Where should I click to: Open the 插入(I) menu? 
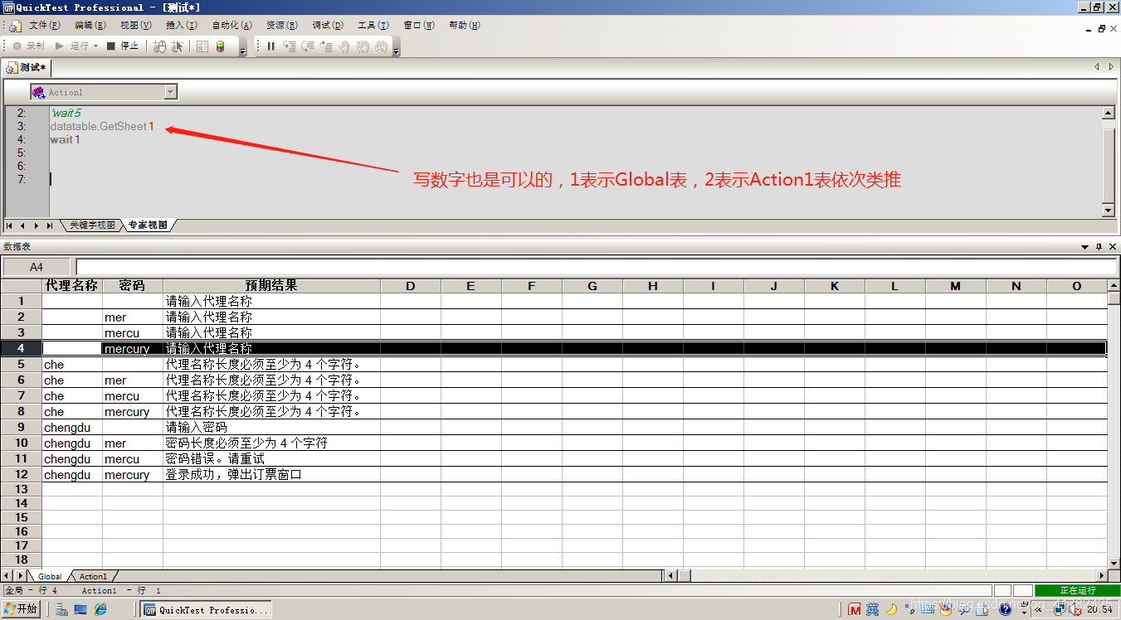pyautogui.click(x=182, y=26)
